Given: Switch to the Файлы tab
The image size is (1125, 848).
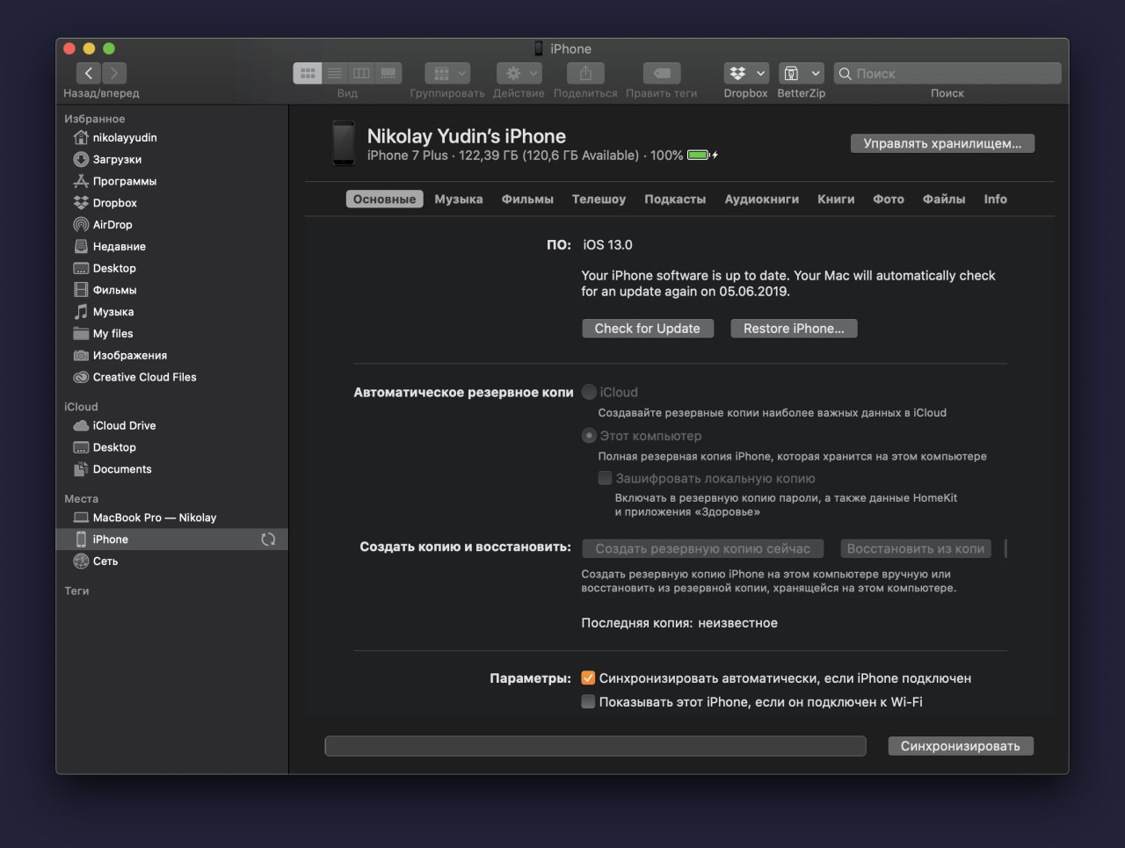Looking at the screenshot, I should click(x=944, y=199).
